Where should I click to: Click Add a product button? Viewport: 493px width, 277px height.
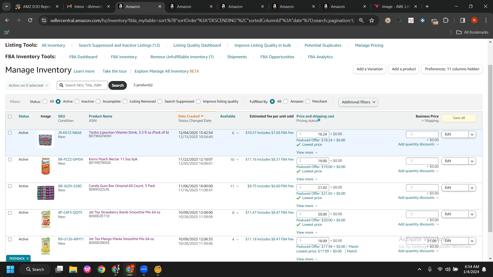(x=404, y=69)
